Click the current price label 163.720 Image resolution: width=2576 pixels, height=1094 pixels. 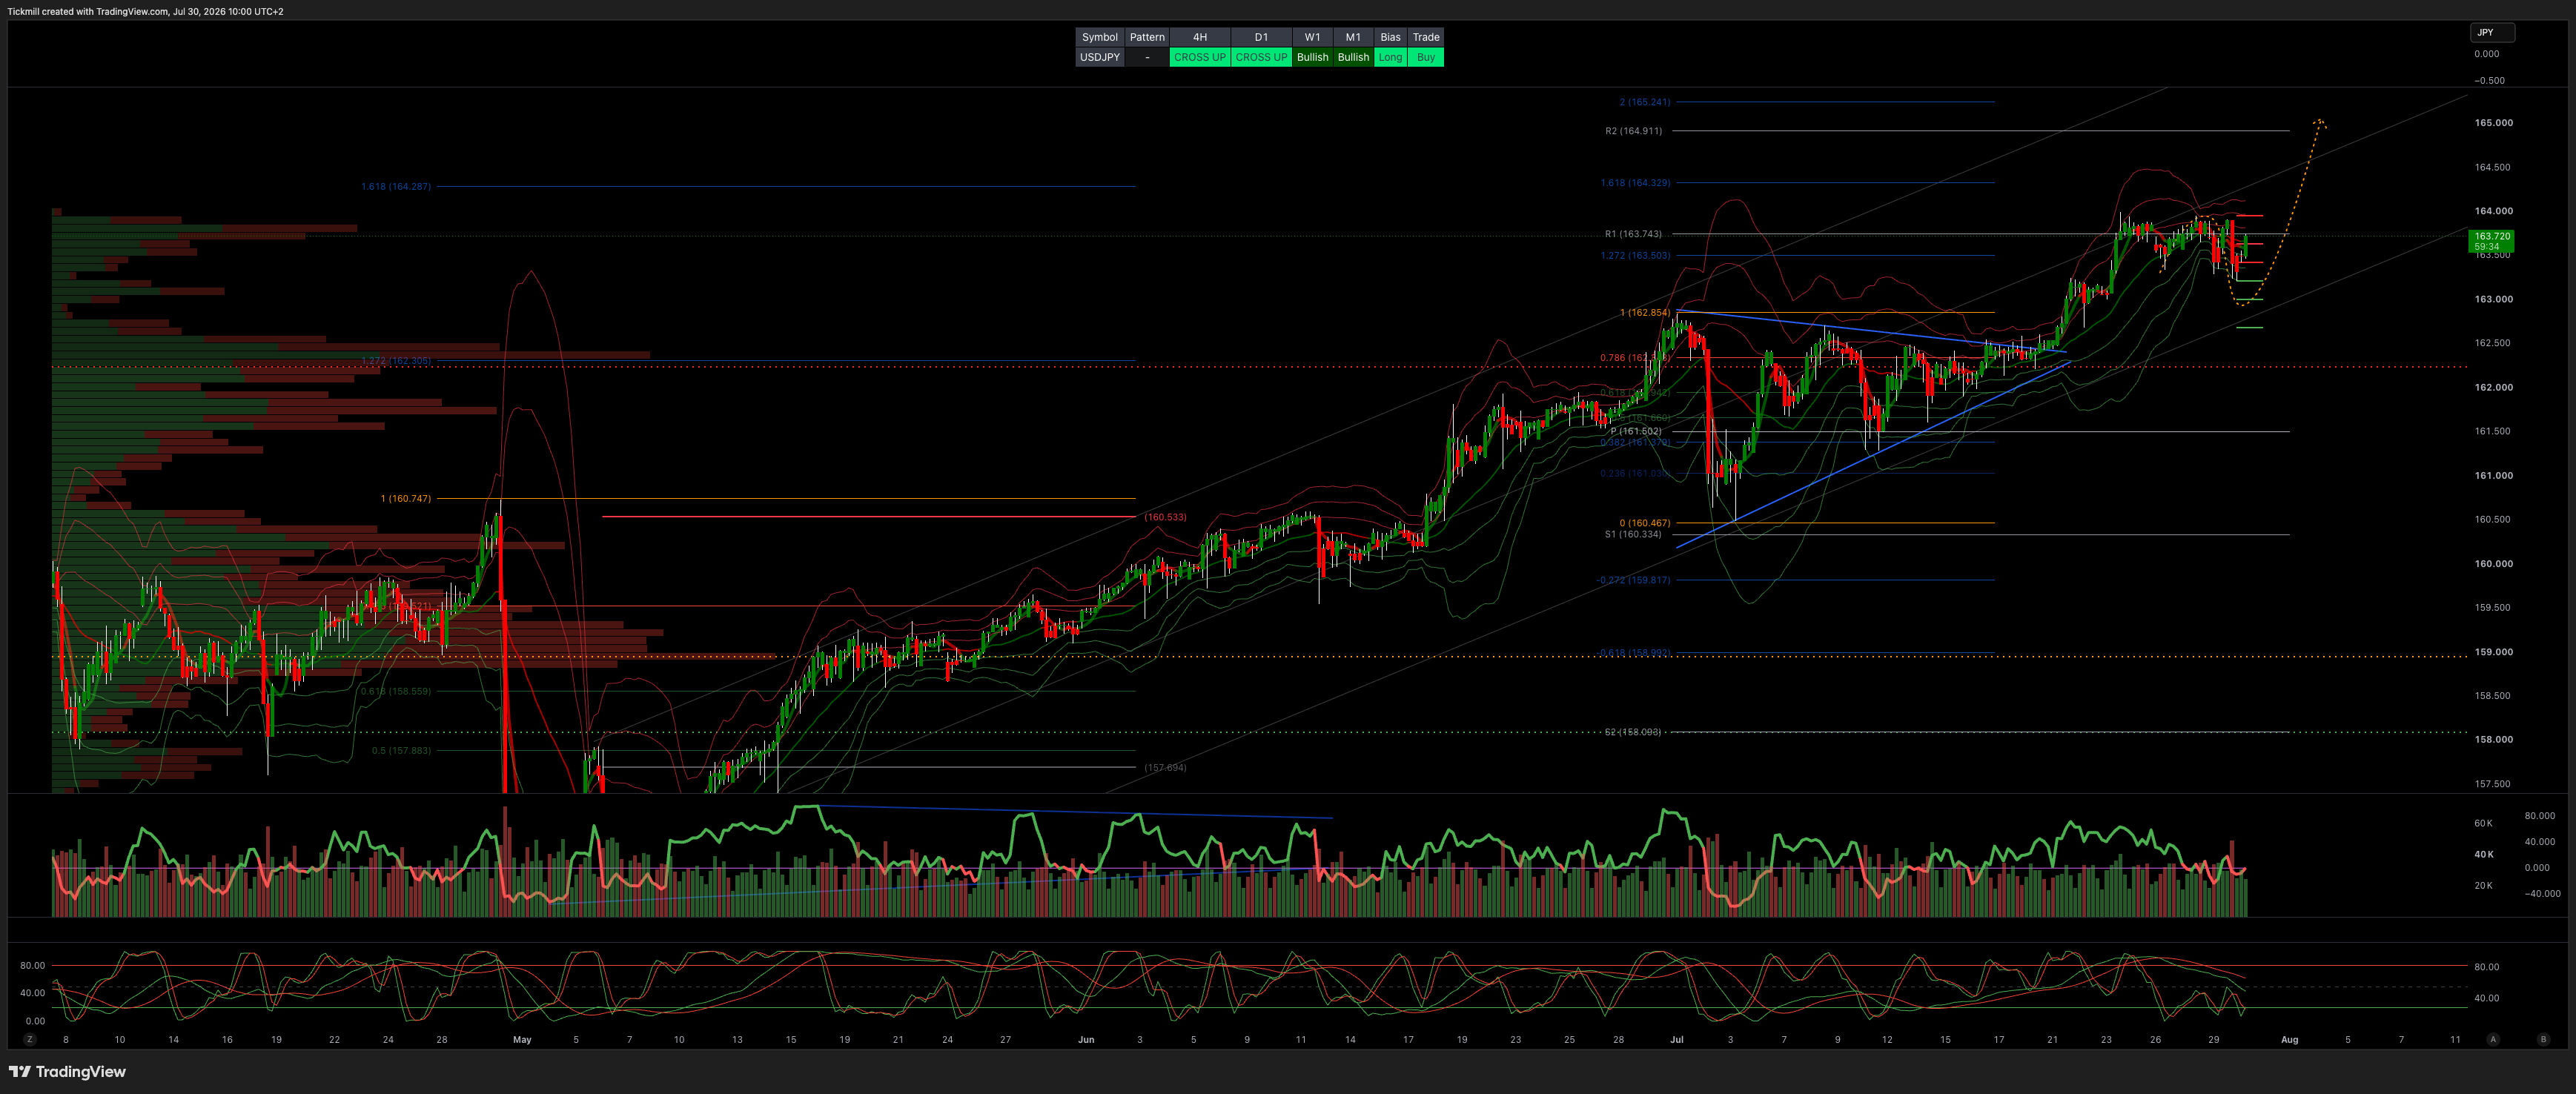coord(2492,241)
